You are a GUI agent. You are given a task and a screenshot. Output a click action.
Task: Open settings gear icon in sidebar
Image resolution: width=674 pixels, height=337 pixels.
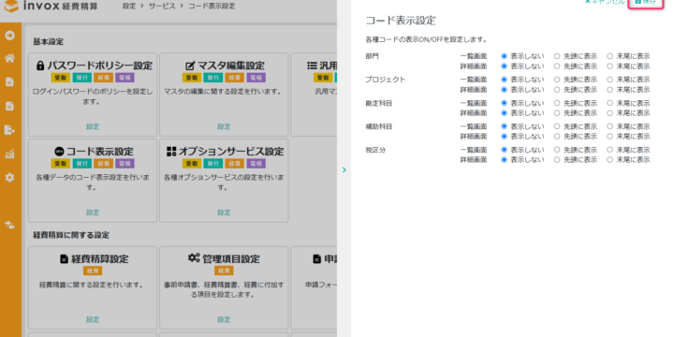[9, 177]
